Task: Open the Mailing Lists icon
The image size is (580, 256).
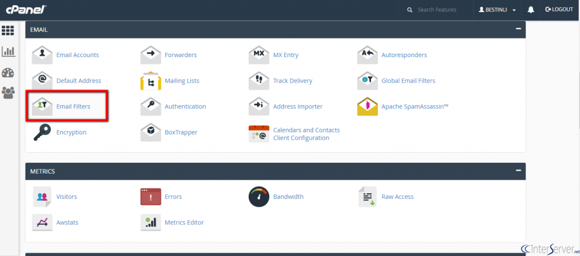Action: pyautogui.click(x=151, y=81)
